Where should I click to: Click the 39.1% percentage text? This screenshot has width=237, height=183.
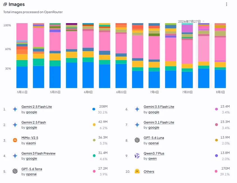225,174
